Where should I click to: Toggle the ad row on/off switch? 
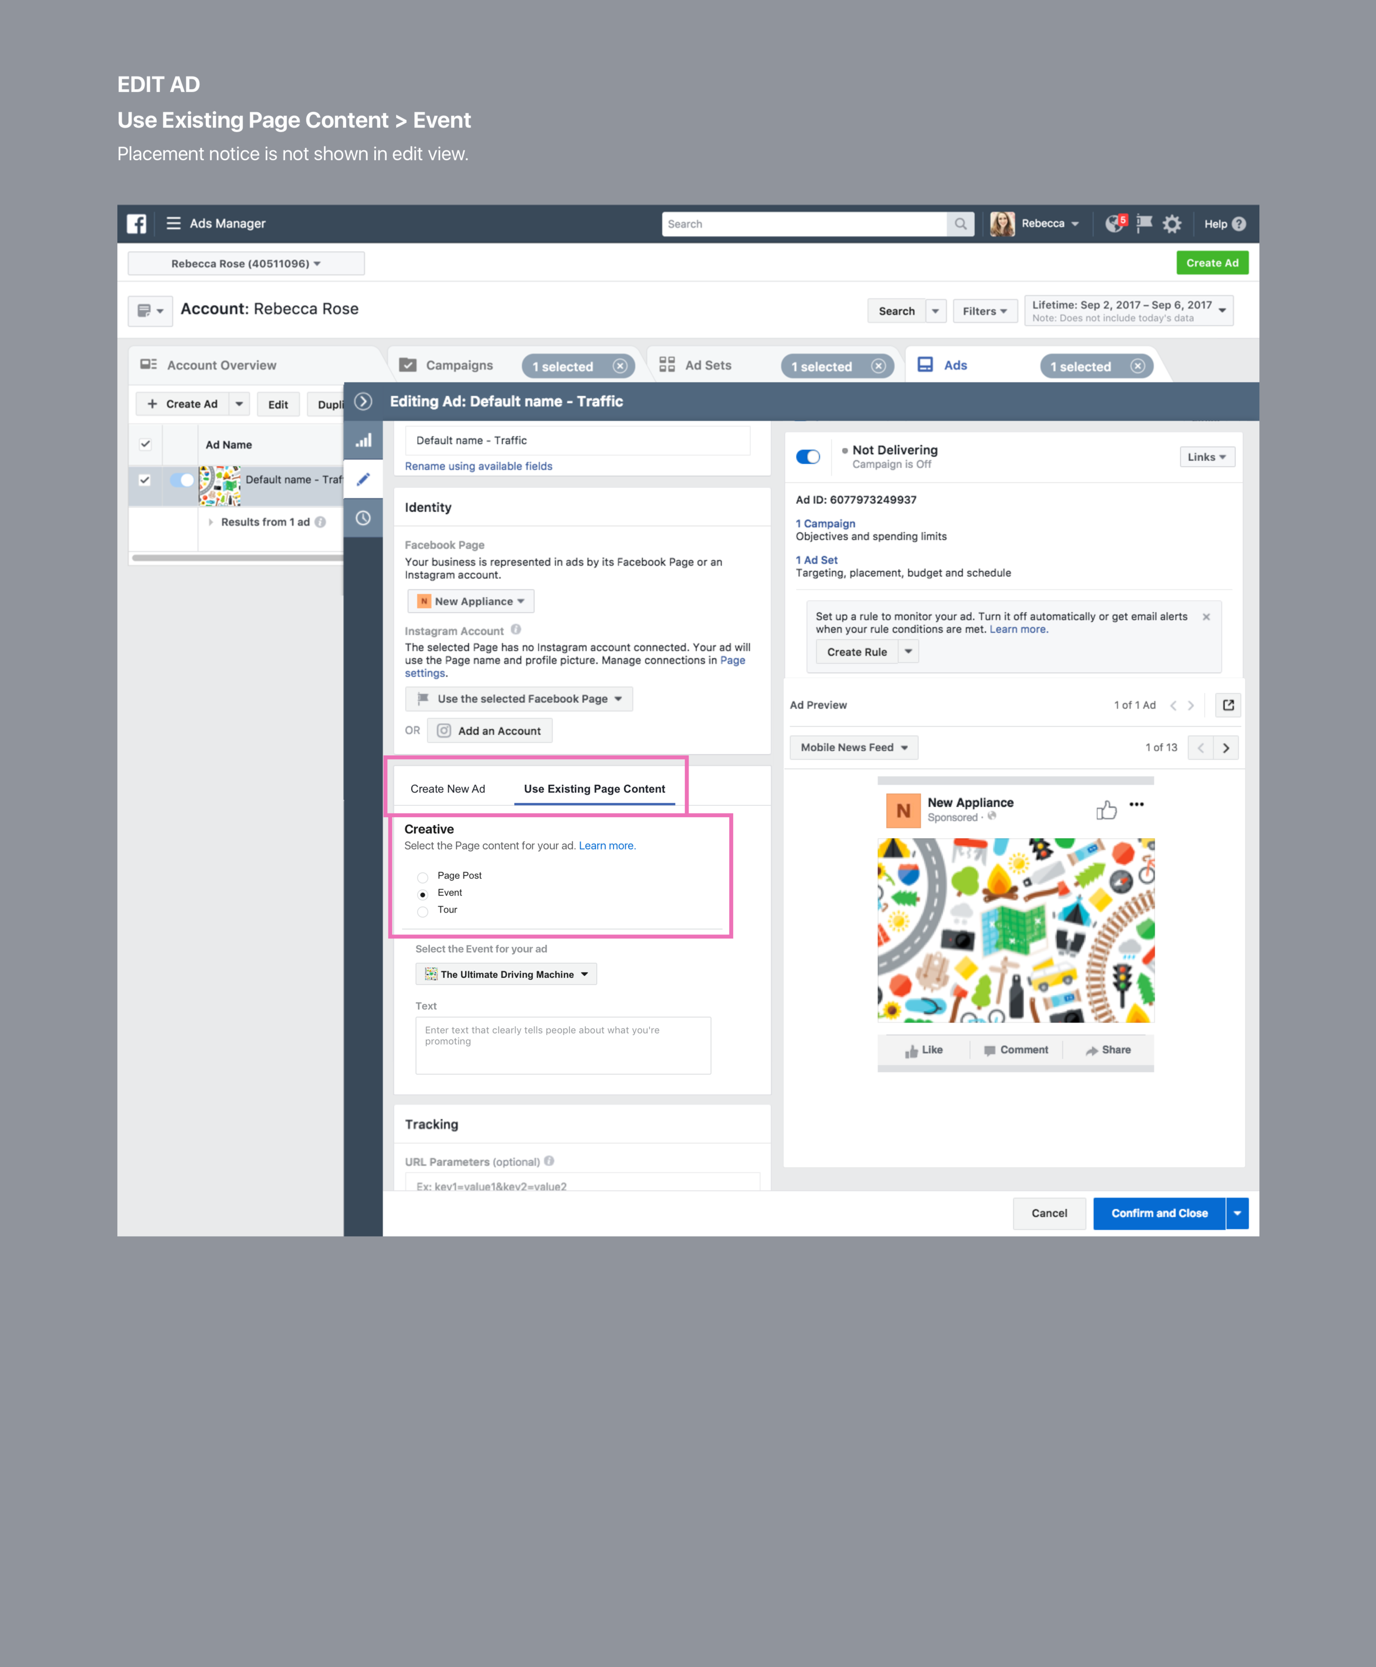(x=182, y=479)
